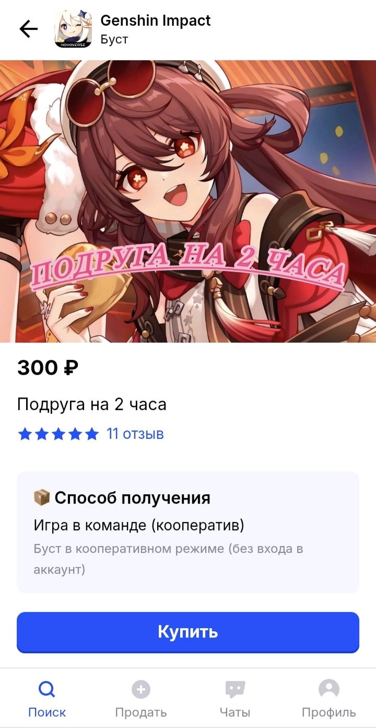This screenshot has height=728, width=376.
Task: Open the Genshin Impact title header
Action: pos(156,21)
